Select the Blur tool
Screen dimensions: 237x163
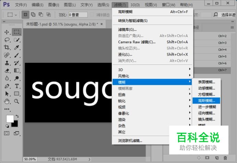(7, 78)
